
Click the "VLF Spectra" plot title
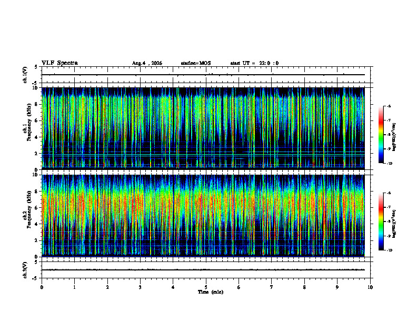59,63
